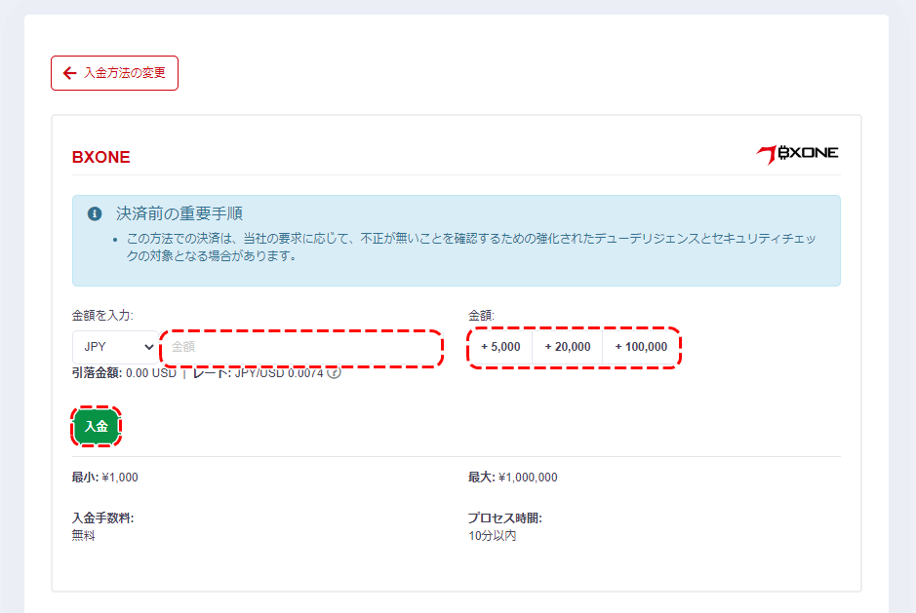The image size is (916, 613).
Task: Click the 最大: ¥1,000,000 text
Action: [x=513, y=478]
